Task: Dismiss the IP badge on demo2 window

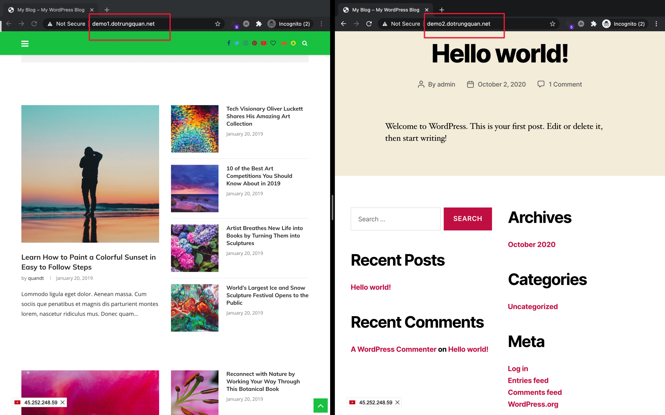Action: point(397,402)
